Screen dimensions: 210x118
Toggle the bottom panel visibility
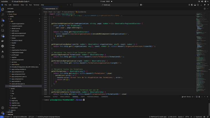[x=195, y=5]
